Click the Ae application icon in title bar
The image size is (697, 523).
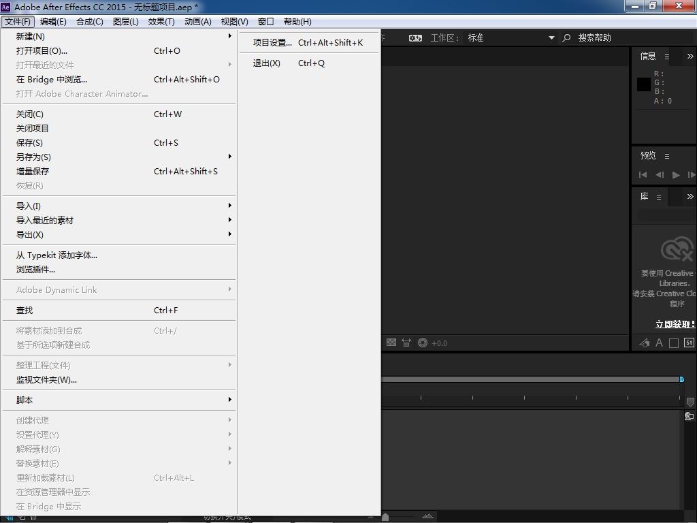(x=5, y=7)
